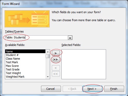The height and width of the screenshot is (96, 128).
Task: Open the Tables/Queries dropdown arrow
Action: [x=70, y=38]
